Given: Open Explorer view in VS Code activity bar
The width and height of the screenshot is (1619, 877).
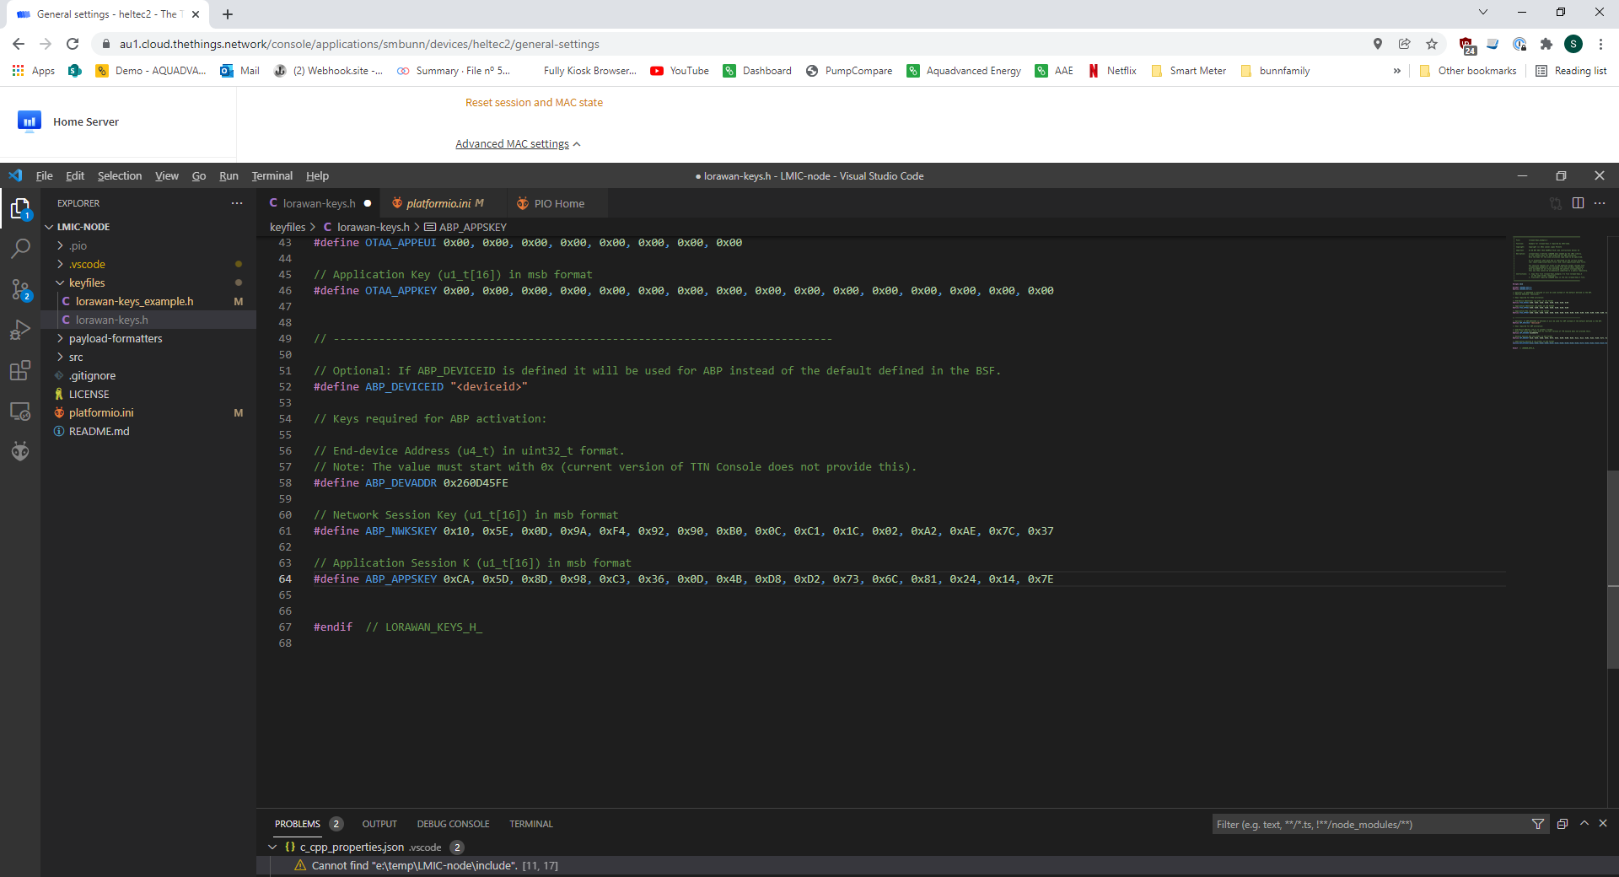Looking at the screenshot, I should 20,208.
